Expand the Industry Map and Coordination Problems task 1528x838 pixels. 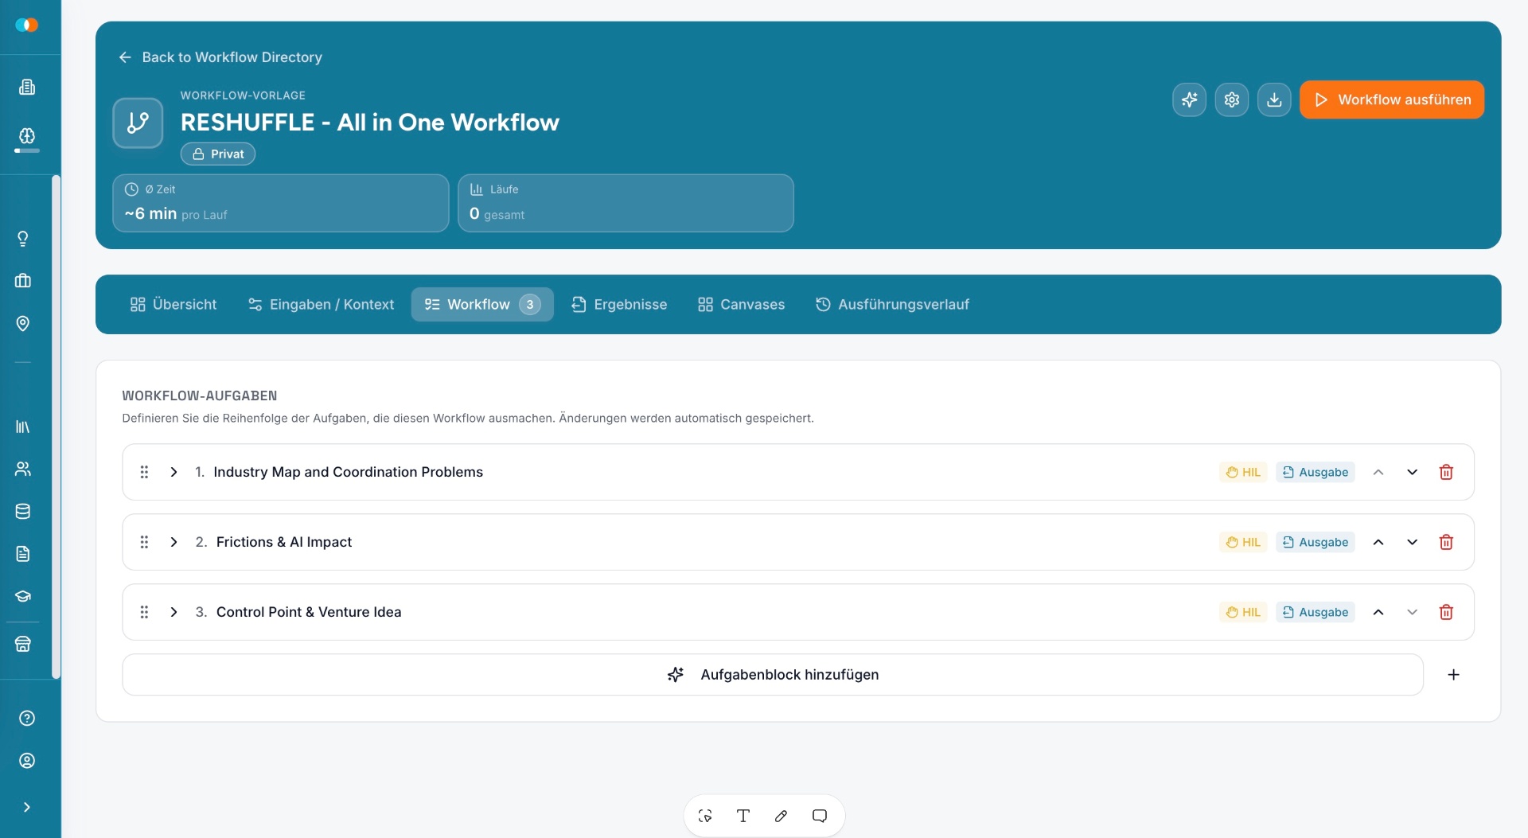point(173,472)
